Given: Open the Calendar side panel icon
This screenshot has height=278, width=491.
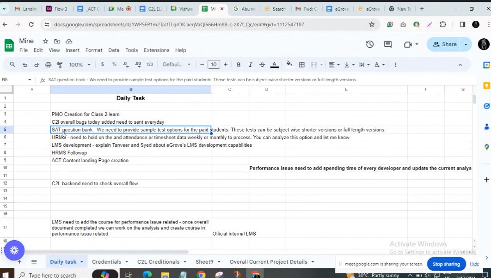Looking at the screenshot, I should (486, 65).
